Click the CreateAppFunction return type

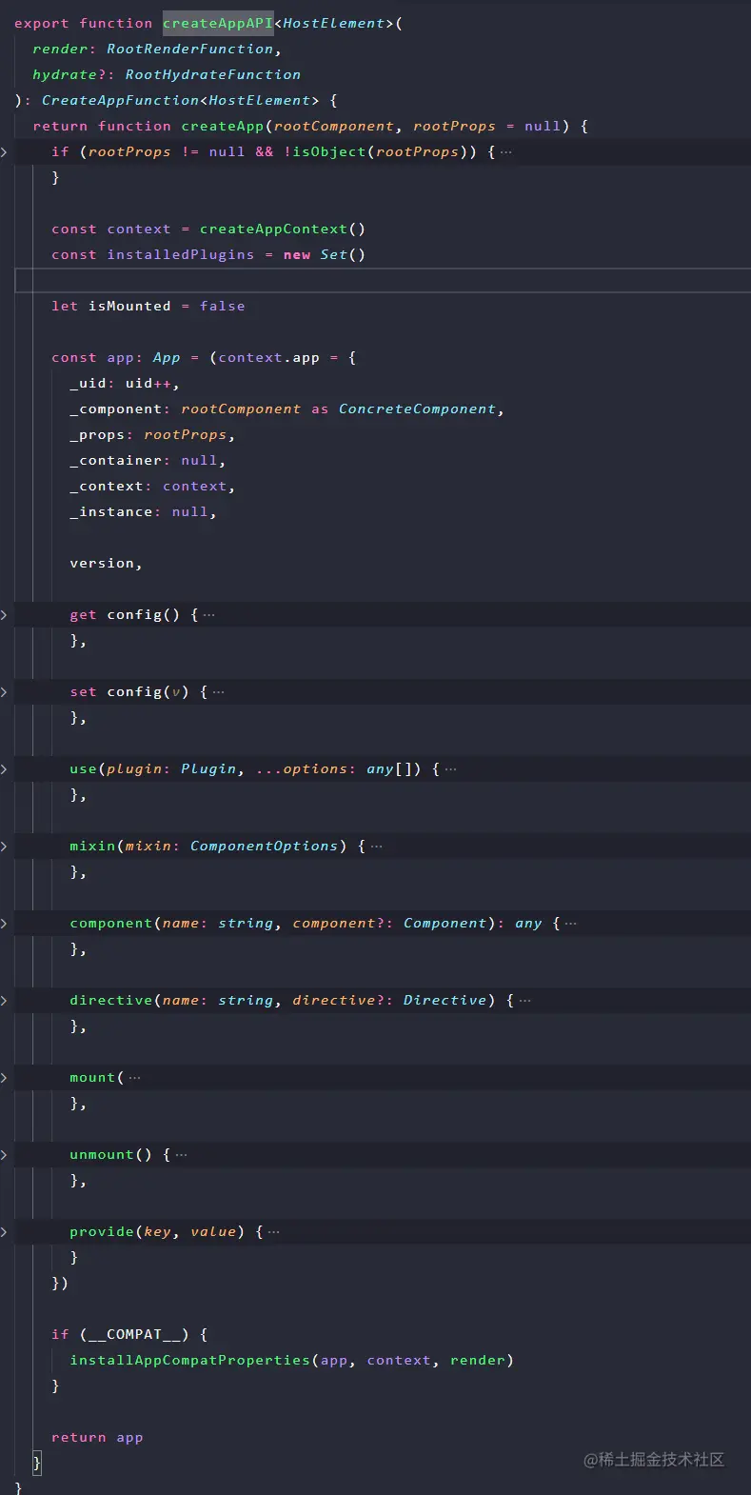coord(121,100)
